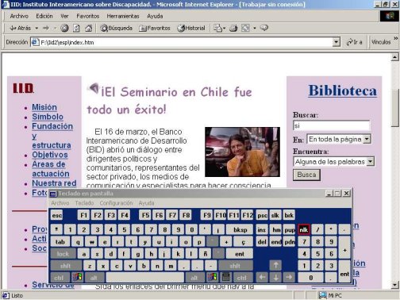Click the application menu key icon
Viewport: 400px width, 300px height.
pos(226,278)
